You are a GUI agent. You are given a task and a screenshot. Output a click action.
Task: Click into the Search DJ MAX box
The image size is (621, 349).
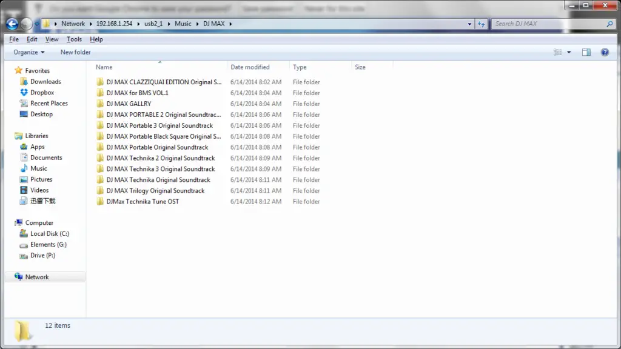(548, 24)
